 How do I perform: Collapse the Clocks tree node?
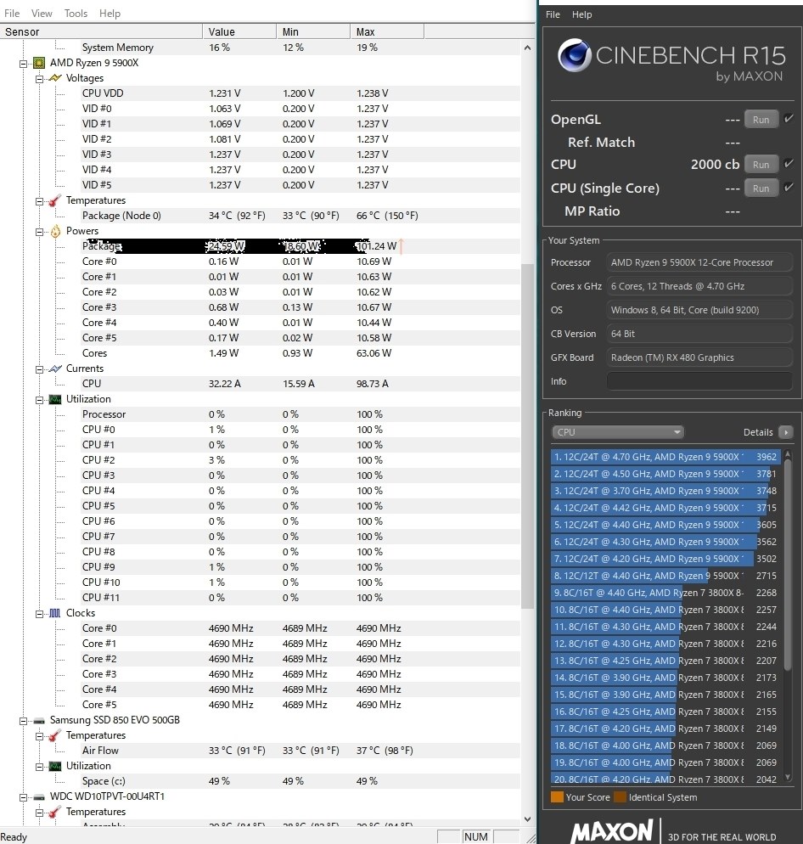(39, 614)
